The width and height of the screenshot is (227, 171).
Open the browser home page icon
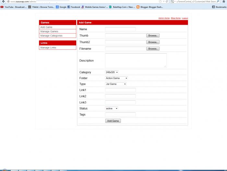224,1
